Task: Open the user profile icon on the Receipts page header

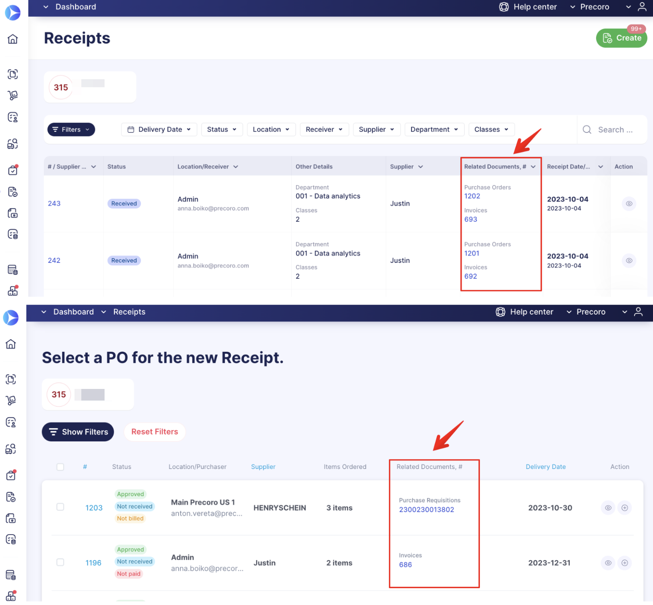Action: pos(642,7)
